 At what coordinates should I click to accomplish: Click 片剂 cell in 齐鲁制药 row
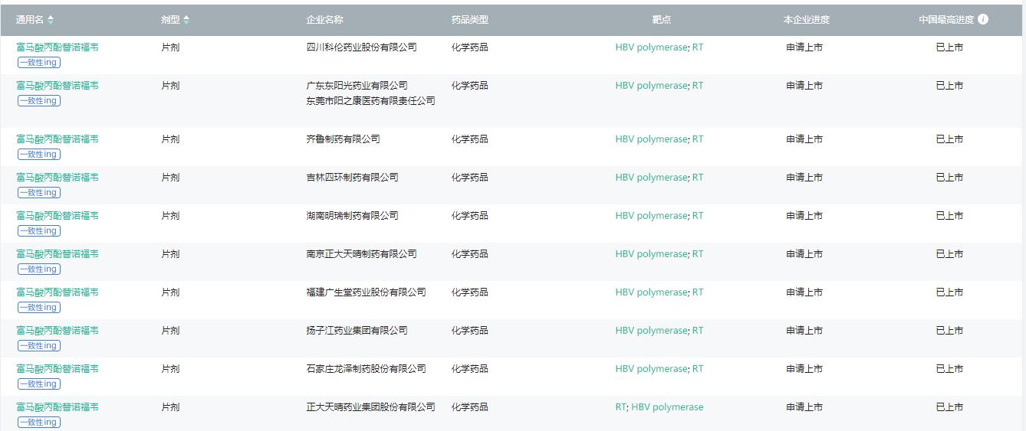(170, 139)
